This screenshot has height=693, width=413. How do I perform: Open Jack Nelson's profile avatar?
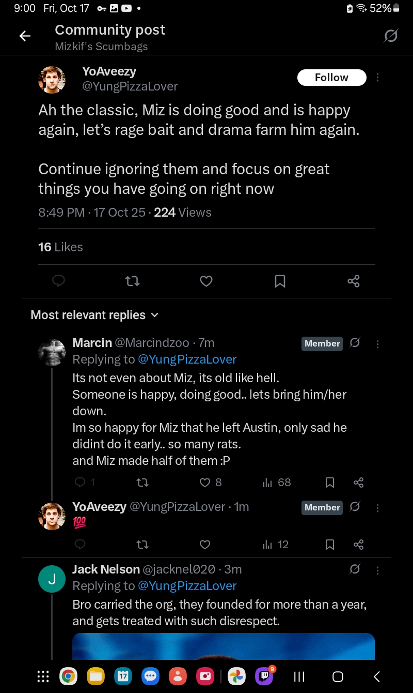52,579
